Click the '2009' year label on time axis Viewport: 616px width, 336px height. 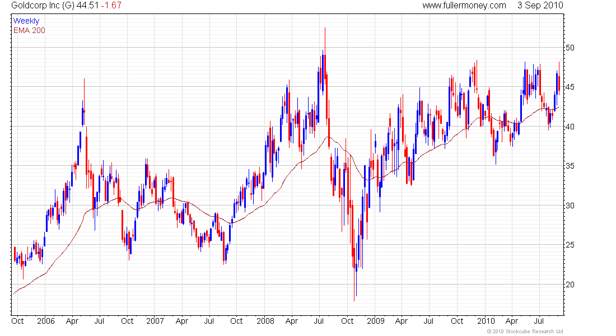point(376,321)
